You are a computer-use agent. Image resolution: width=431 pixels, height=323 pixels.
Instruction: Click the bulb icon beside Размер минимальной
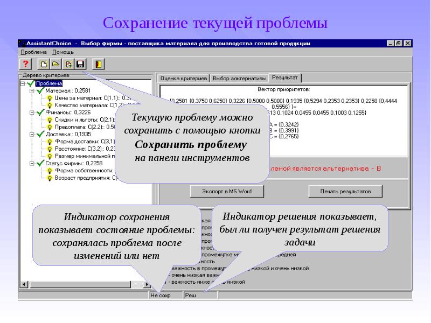pos(50,156)
